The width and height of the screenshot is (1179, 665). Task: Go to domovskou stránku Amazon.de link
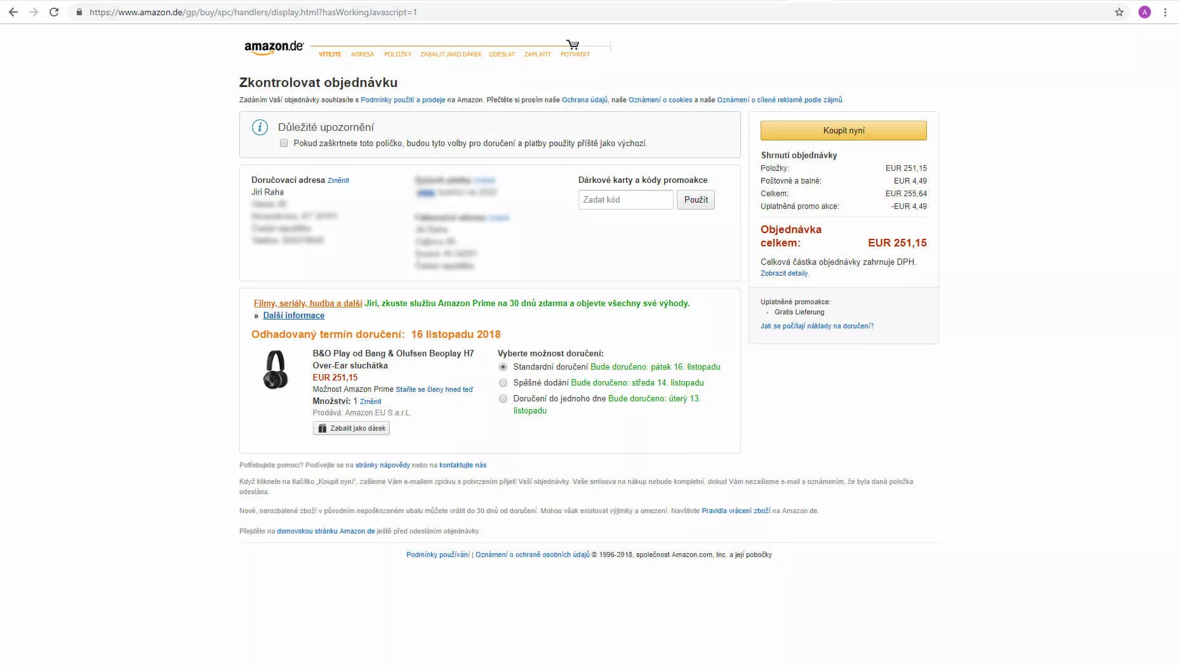[326, 531]
